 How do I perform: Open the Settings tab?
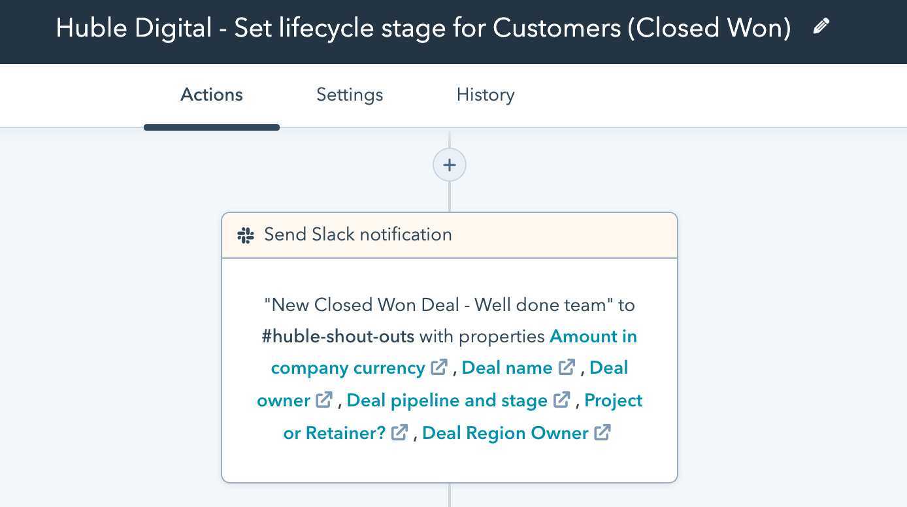[350, 95]
